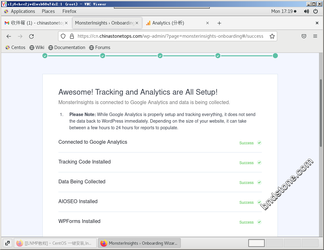Click the fourth onboarding progress step circle
Viewport: 324px width, 250px height.
pos(218,56)
